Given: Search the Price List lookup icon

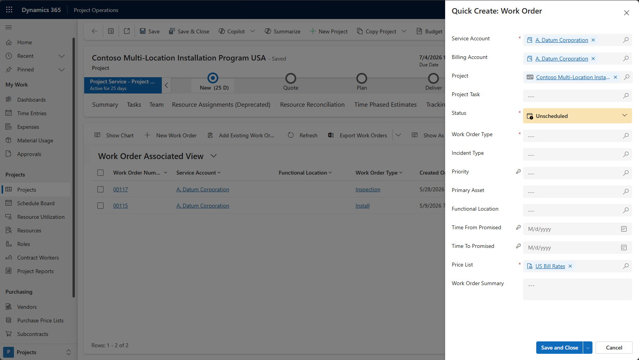Looking at the screenshot, I should coord(626,266).
